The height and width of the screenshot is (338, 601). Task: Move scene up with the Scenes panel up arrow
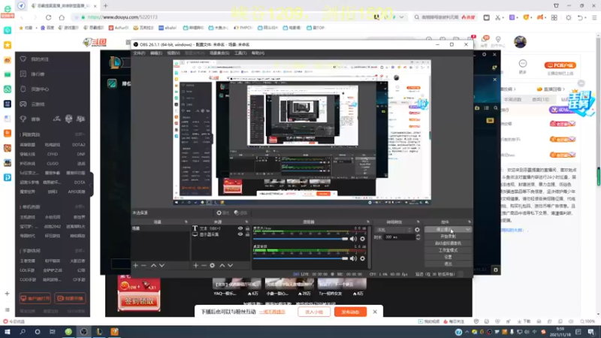point(153,265)
